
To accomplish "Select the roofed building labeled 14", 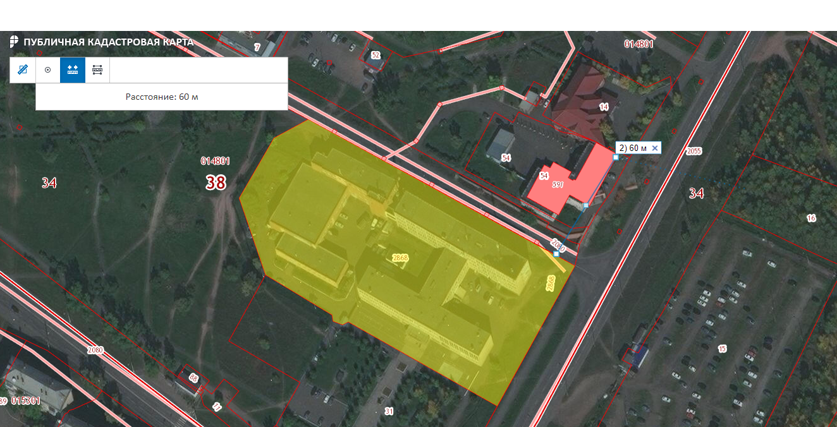I will (604, 107).
